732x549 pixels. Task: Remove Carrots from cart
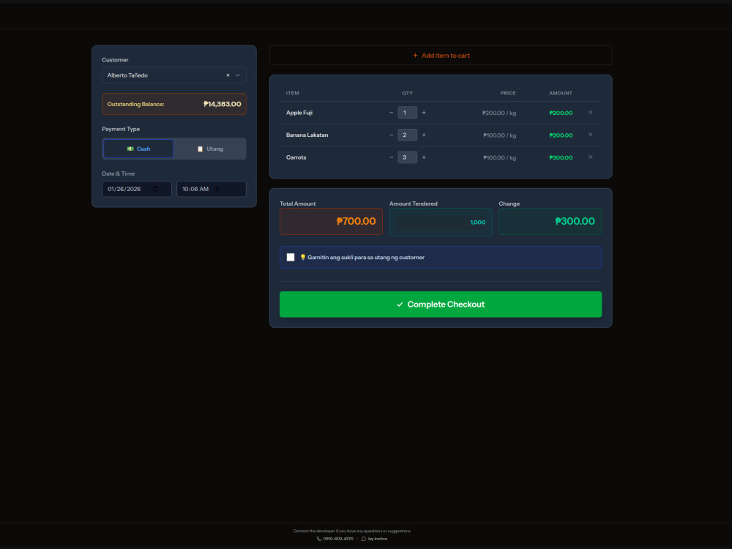591,157
